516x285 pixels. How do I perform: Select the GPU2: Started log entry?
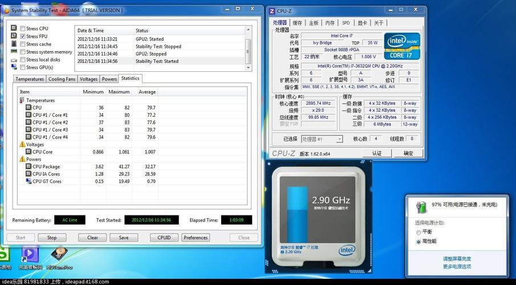click(160, 39)
